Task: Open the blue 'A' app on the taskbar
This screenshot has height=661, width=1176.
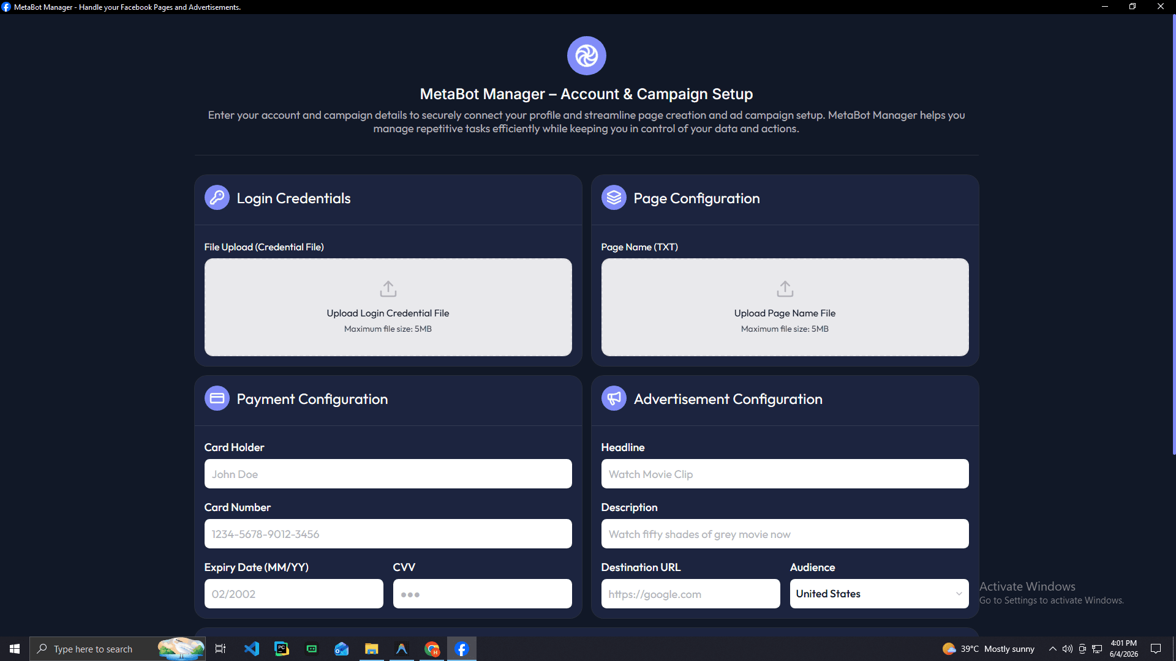Action: pyautogui.click(x=402, y=649)
